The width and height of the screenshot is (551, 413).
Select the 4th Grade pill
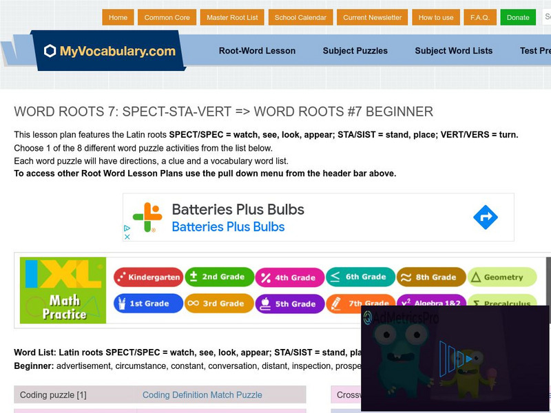click(x=290, y=277)
